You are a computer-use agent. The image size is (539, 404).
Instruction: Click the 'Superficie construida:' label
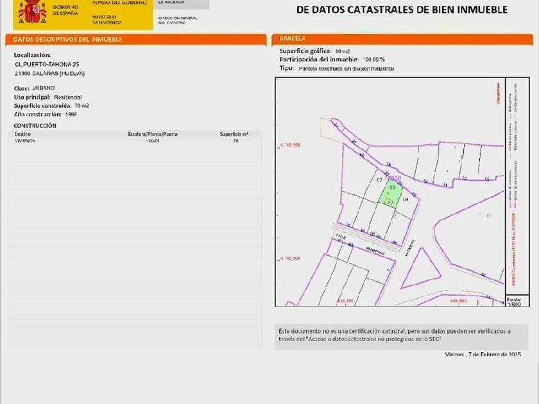tap(42, 106)
